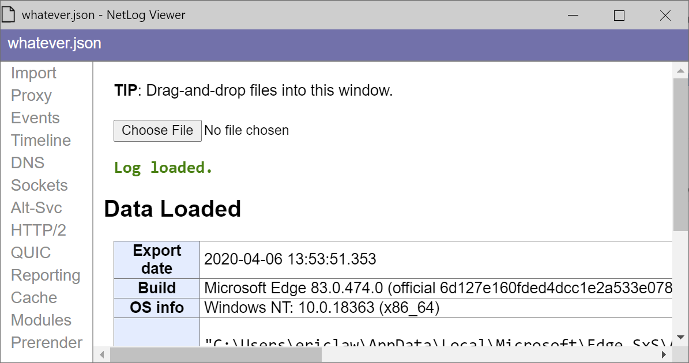Click the vertical scrollbar thumb
The image size is (689, 363).
pyautogui.click(x=680, y=156)
